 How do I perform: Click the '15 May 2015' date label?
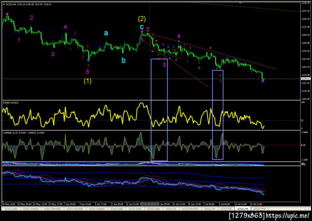click(8, 204)
